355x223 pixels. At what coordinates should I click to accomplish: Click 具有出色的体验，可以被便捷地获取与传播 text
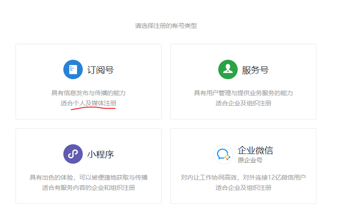(x=89, y=177)
